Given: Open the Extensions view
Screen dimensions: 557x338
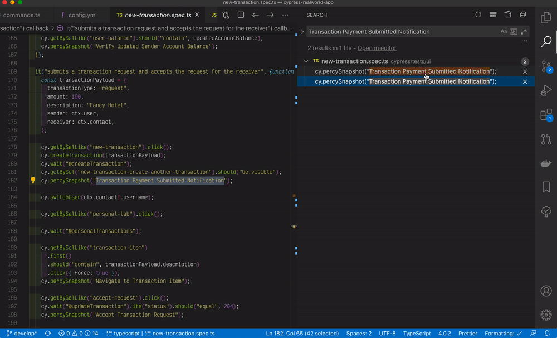Looking at the screenshot, I should (546, 115).
